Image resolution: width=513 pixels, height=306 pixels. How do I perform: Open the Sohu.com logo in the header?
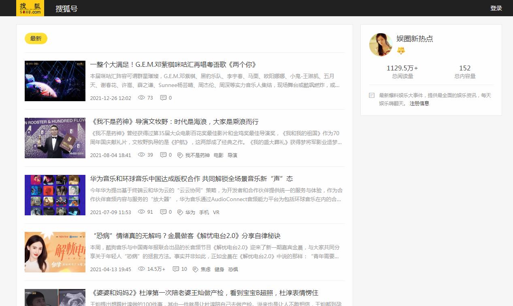pyautogui.click(x=30, y=8)
